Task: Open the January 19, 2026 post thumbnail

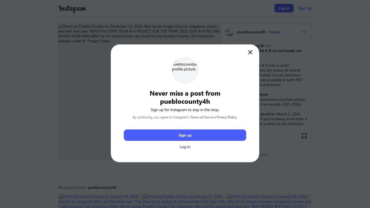Action: coord(100,201)
